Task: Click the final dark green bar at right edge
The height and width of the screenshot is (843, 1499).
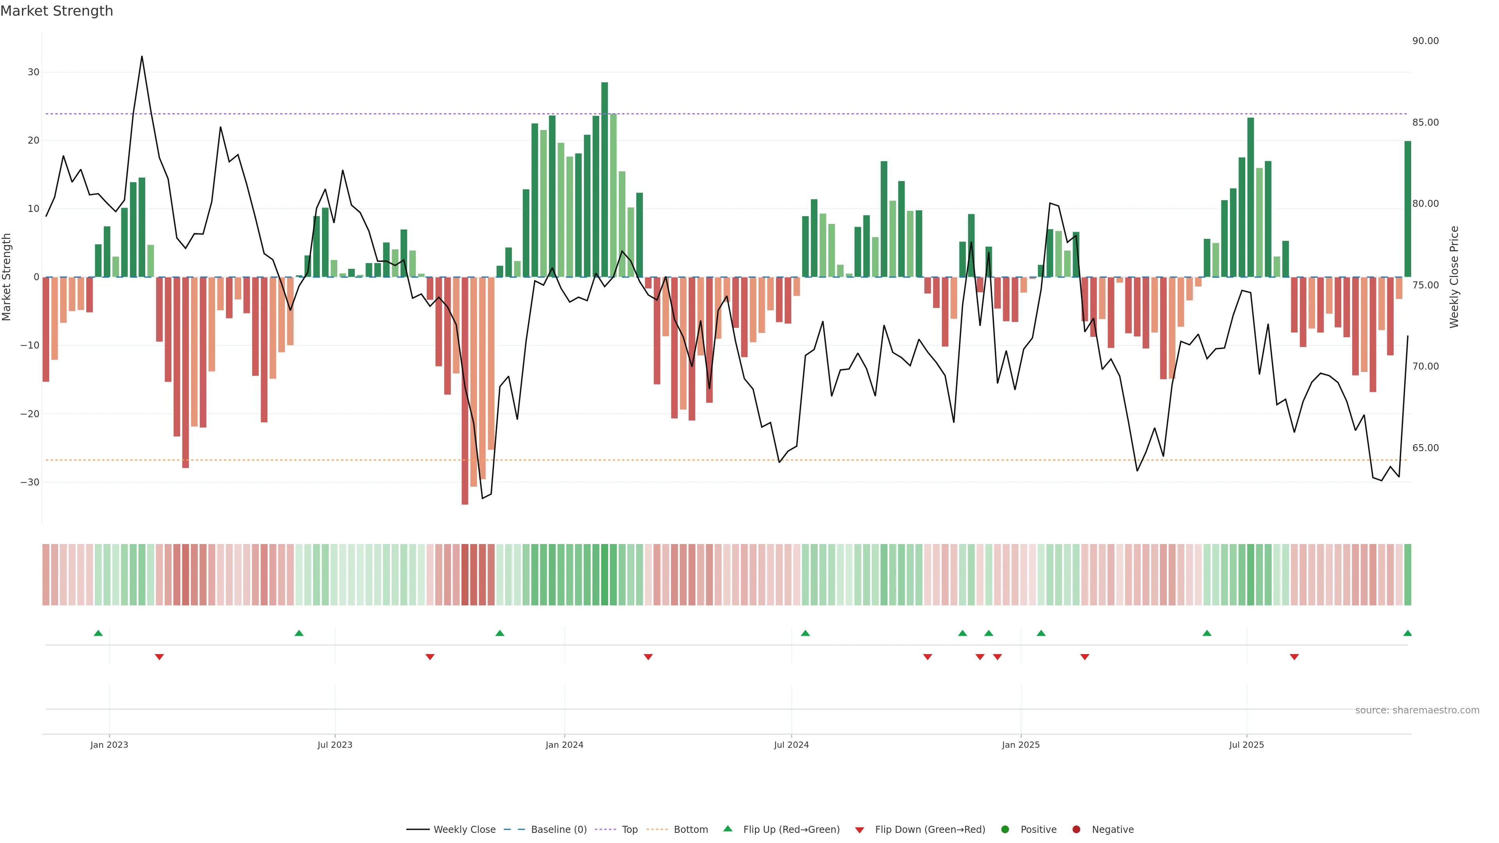Action: point(1408,209)
